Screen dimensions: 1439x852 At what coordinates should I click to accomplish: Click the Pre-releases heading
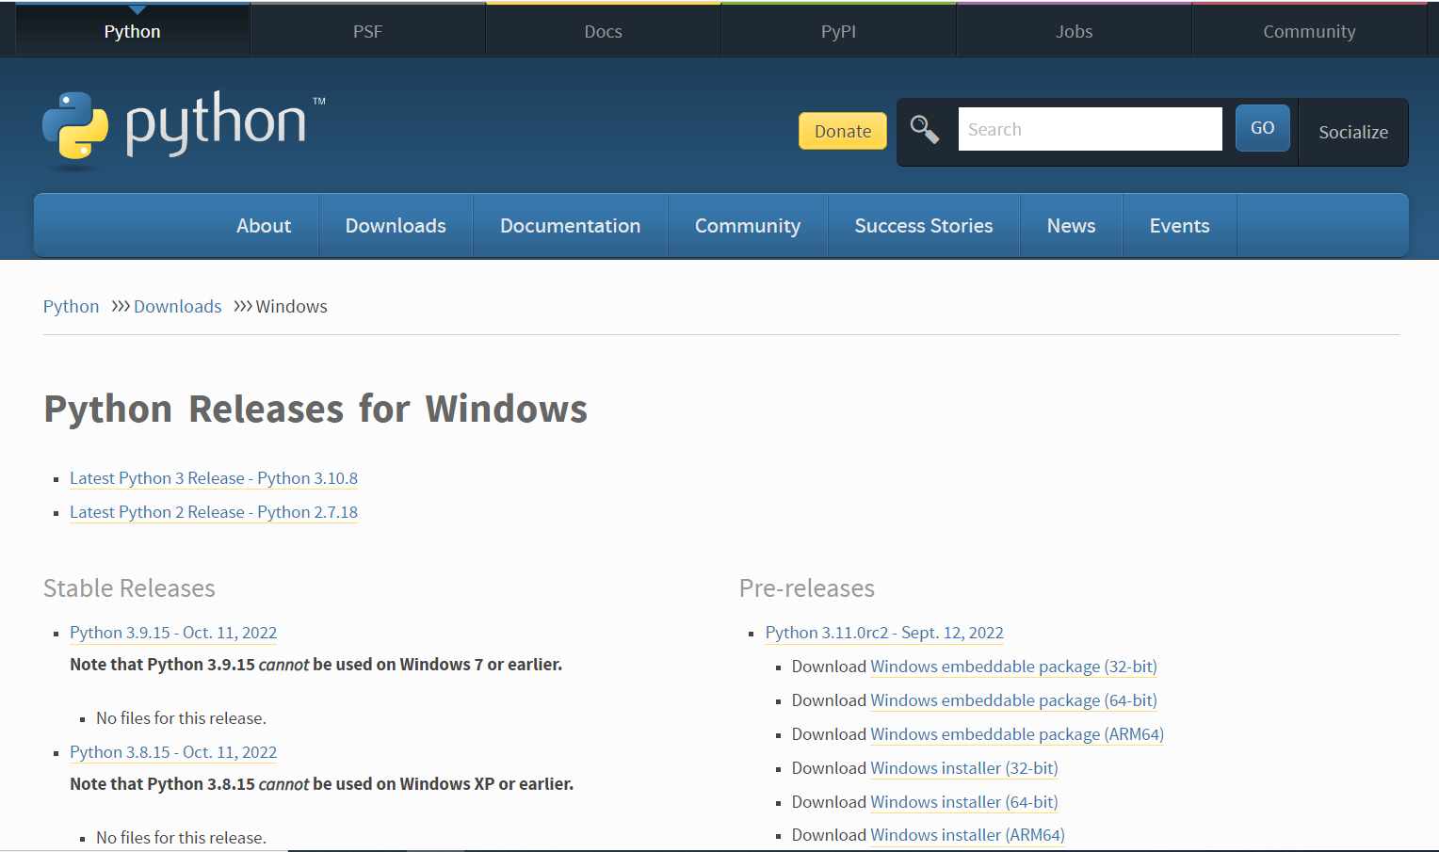(807, 588)
